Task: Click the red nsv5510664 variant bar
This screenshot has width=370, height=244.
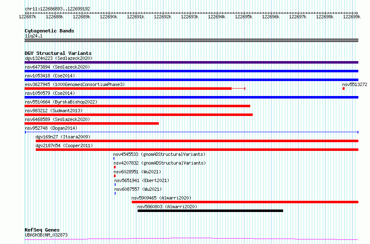Action: (137, 106)
